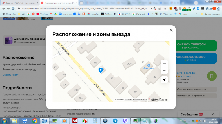Image resolution: width=222 pixels, height=124 pixels.
Task: Close the Чистка заправка сплит систем tab
Action: pyautogui.click(x=76, y=3)
